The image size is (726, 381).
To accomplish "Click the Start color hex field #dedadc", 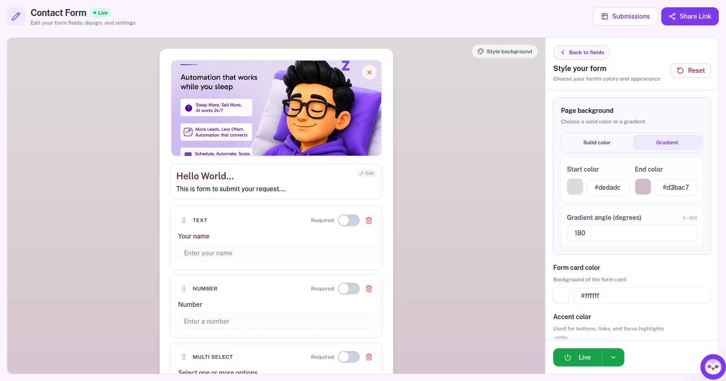I will (x=608, y=188).
